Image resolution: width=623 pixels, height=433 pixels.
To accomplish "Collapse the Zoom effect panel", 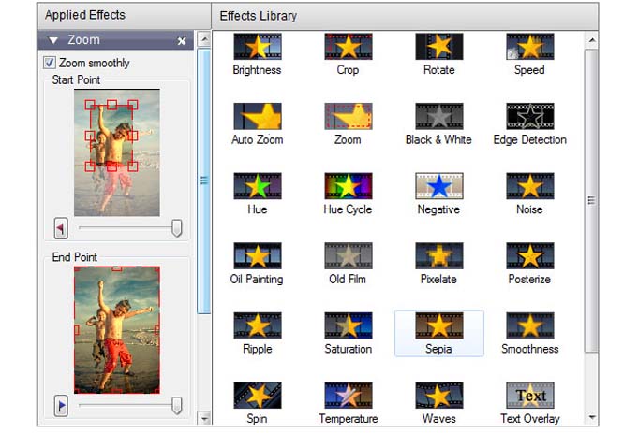I will pyautogui.click(x=53, y=41).
